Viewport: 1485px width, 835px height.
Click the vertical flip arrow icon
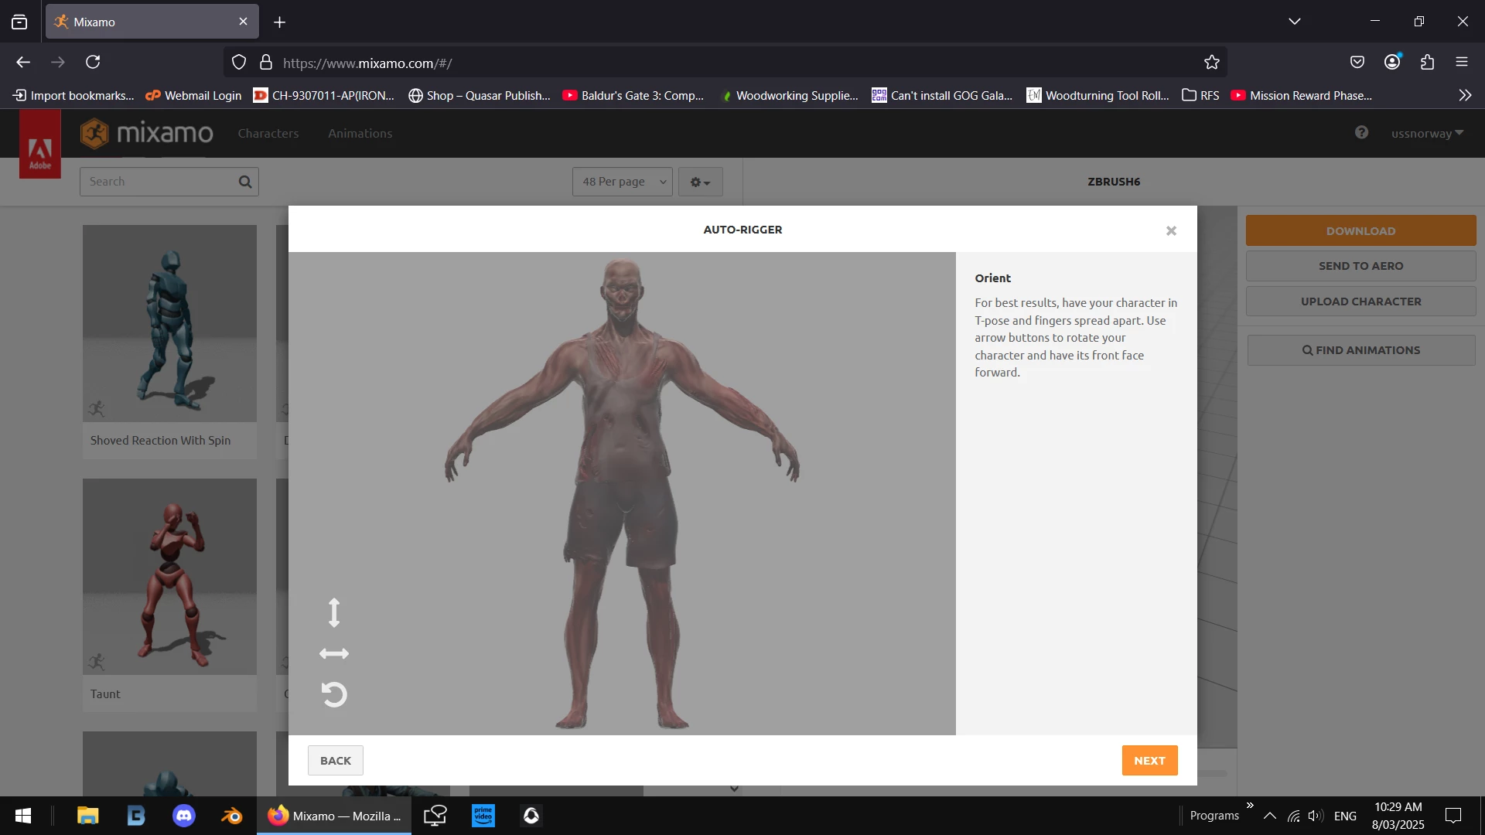[334, 612]
